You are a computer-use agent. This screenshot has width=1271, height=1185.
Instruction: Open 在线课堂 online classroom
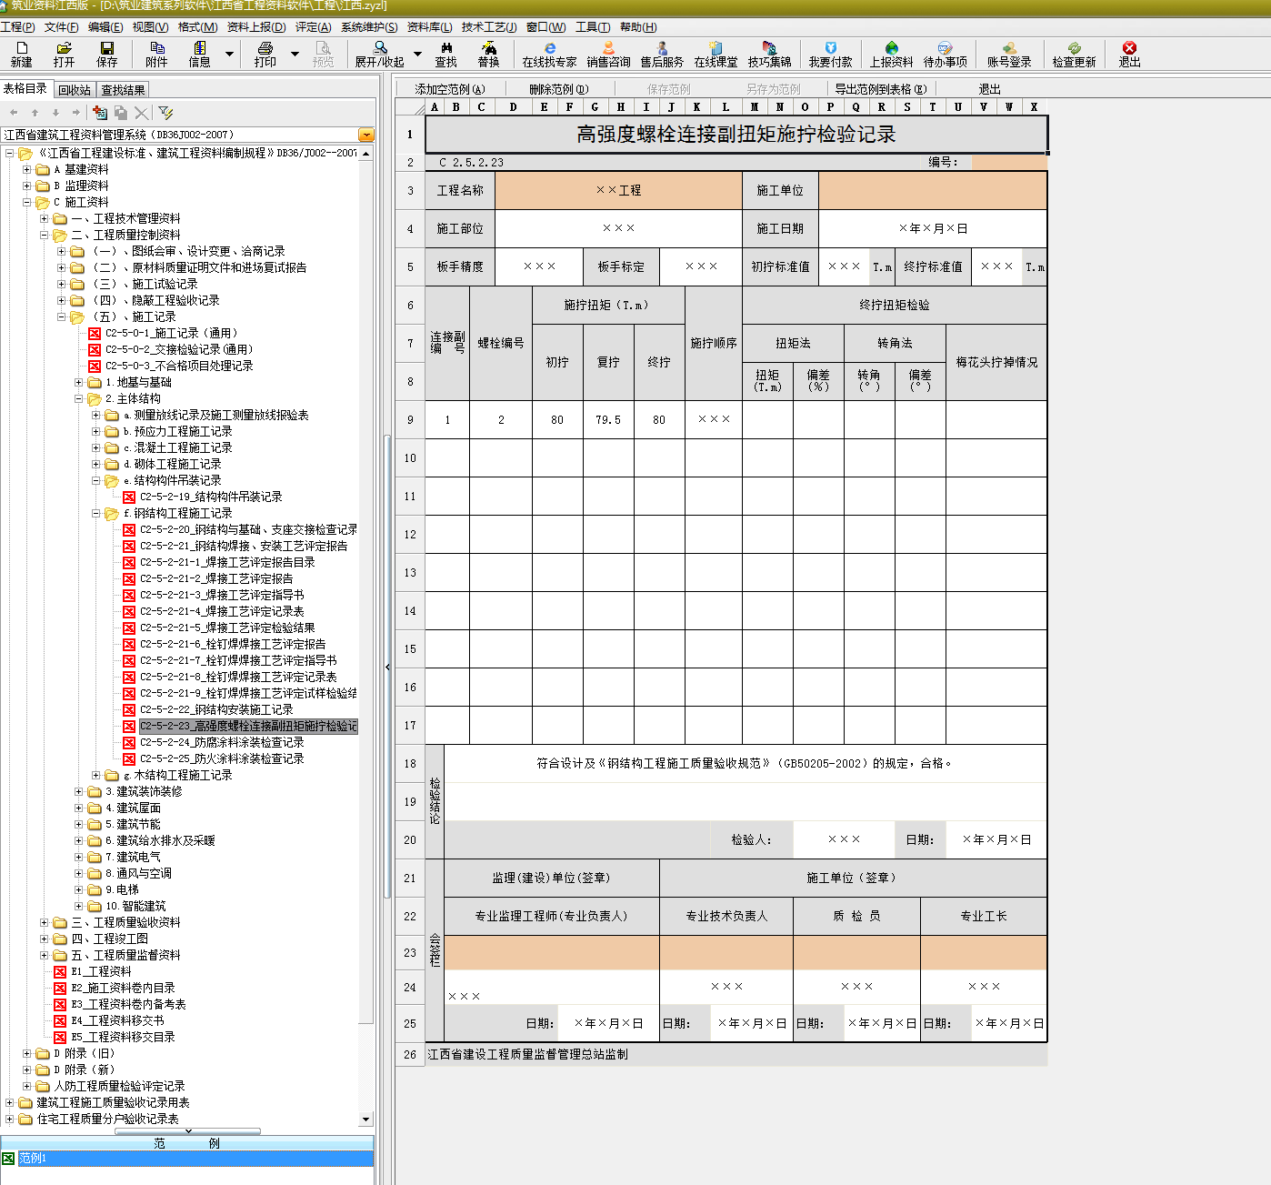716,54
